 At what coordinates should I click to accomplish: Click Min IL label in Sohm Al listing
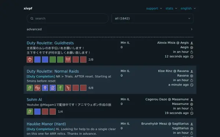point(125,99)
